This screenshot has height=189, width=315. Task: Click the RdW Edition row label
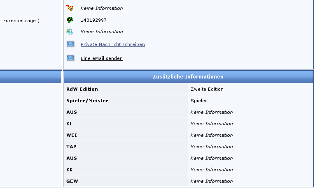click(x=82, y=89)
